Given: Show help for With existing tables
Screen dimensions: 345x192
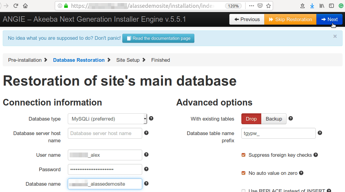Looking at the screenshot, I should [x=291, y=118].
